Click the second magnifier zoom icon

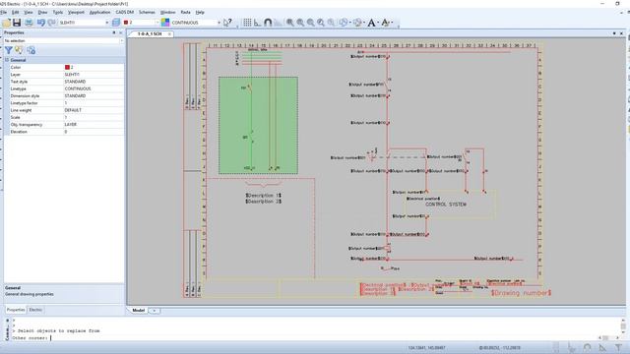click(300, 23)
